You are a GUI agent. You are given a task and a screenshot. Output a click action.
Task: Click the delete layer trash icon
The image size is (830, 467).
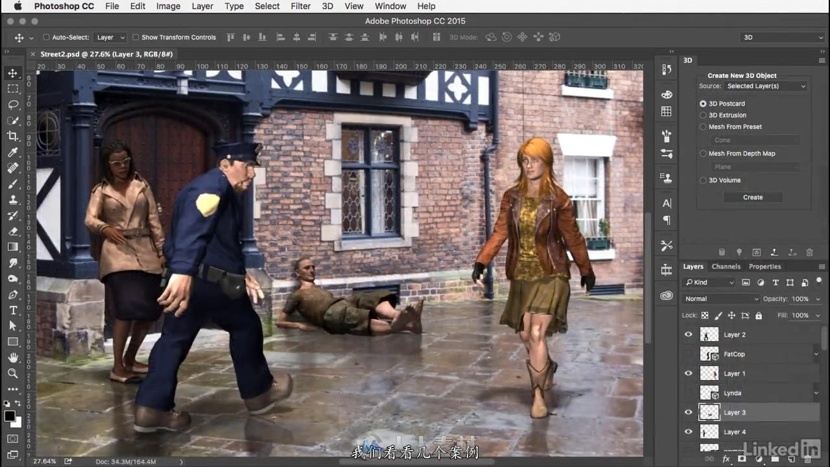pyautogui.click(x=808, y=459)
